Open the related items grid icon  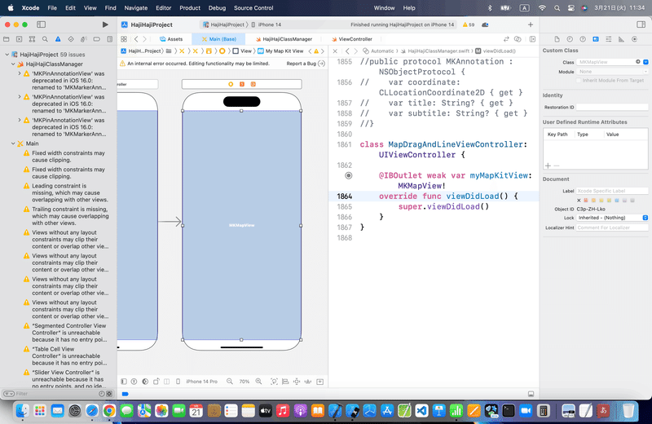click(x=124, y=39)
